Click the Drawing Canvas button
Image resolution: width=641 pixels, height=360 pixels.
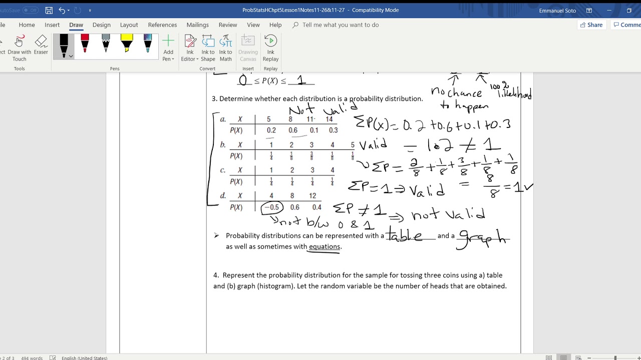point(248,48)
